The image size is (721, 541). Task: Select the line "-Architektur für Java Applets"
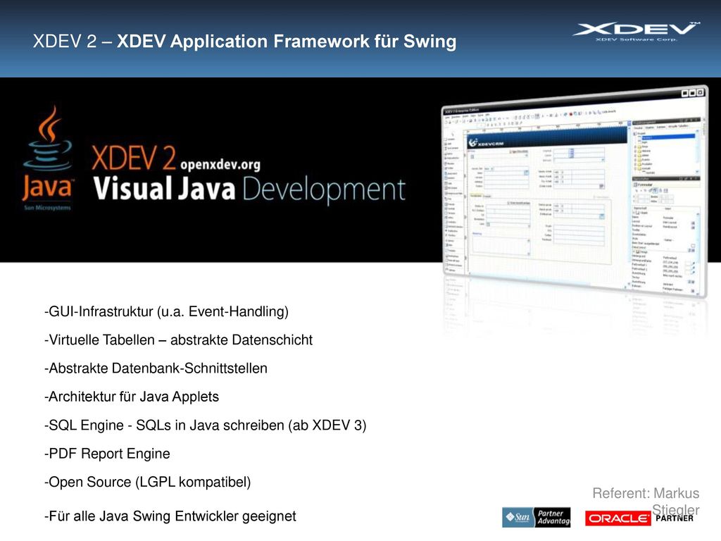[x=132, y=397]
